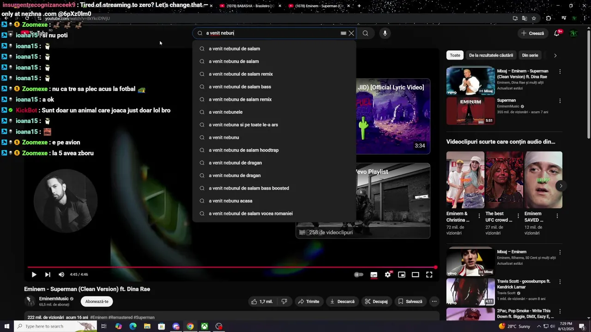
Task: Save video with Salvează
Action: point(410,302)
